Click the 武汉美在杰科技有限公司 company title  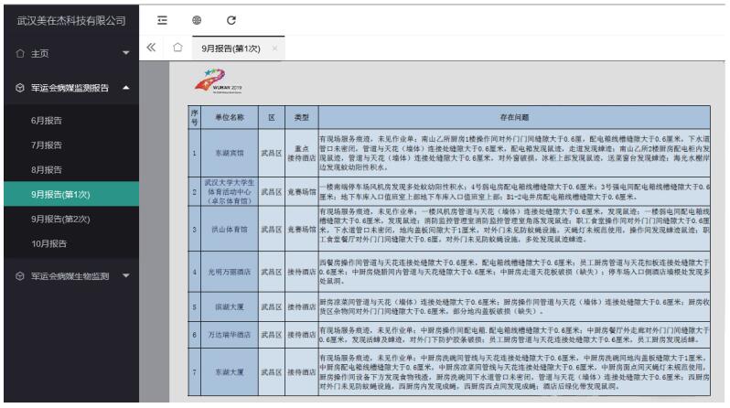click(71, 20)
